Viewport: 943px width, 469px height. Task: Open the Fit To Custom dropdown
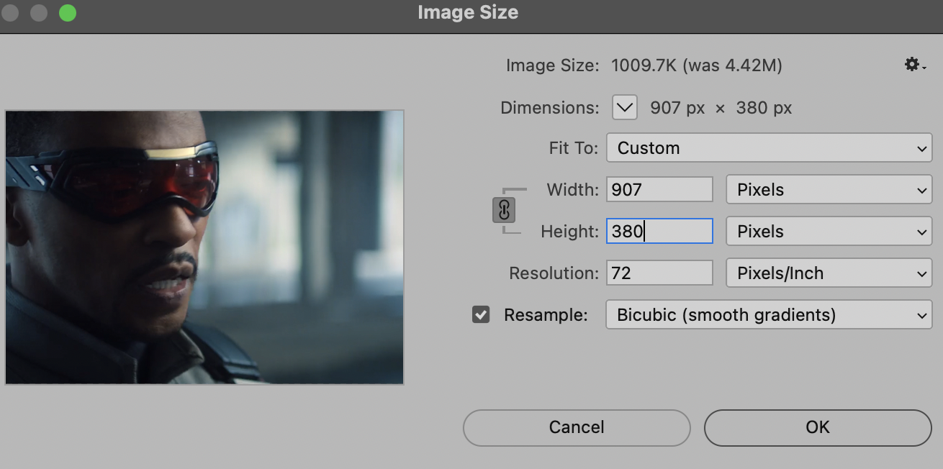coord(769,148)
